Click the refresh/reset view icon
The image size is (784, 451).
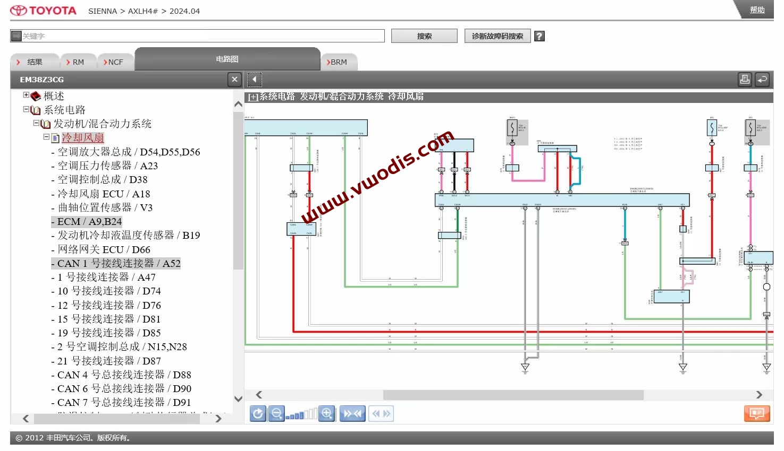click(x=258, y=413)
